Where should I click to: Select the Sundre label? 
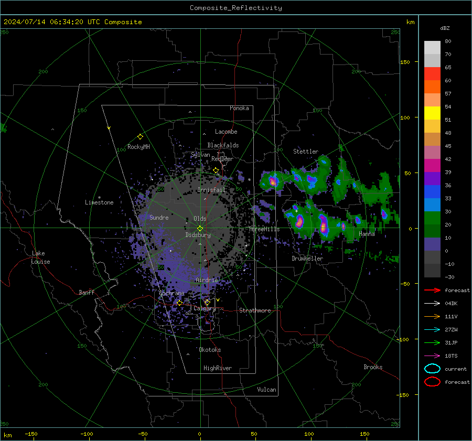(x=159, y=217)
